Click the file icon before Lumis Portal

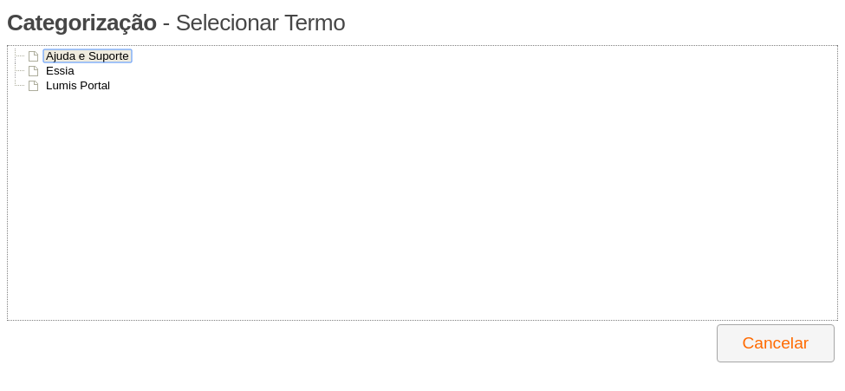[34, 86]
